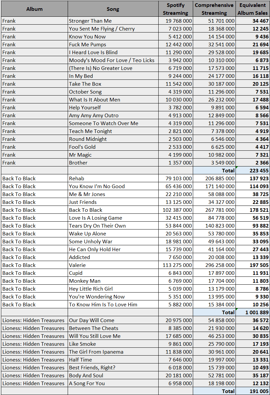270x395 pixels.
Task: Click the Cupid song cell
Action: (113, 273)
